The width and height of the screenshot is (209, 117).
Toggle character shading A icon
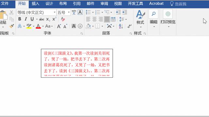click(74, 26)
